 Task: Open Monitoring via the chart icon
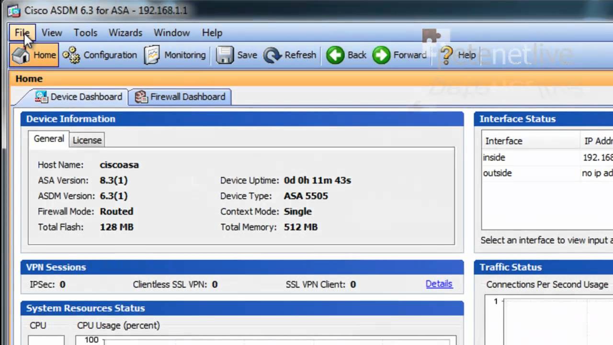click(x=152, y=55)
